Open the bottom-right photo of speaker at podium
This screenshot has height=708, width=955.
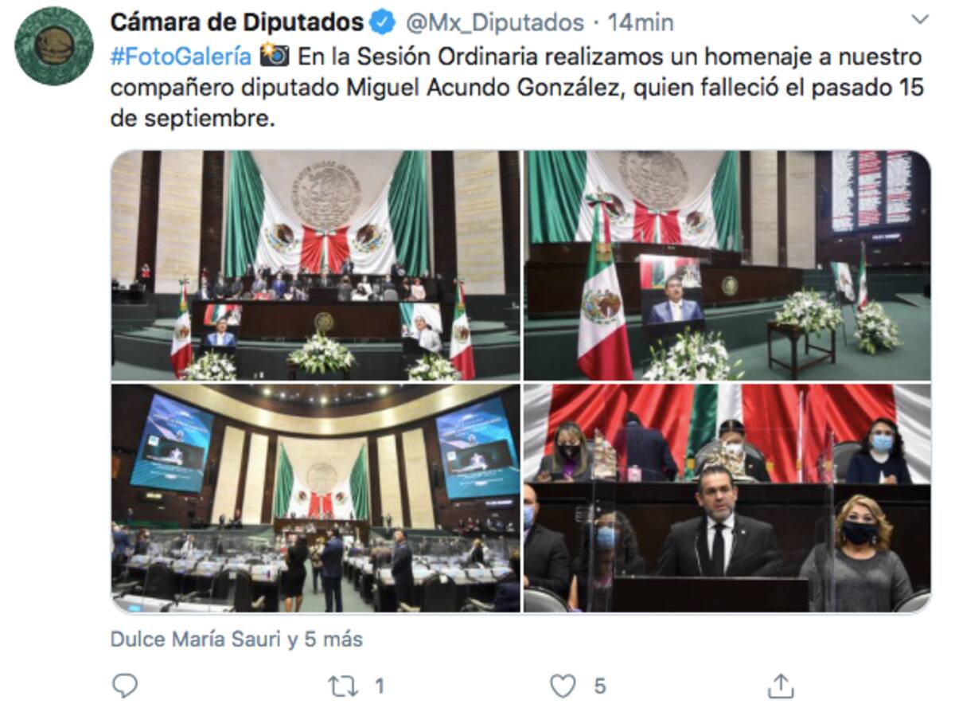[x=727, y=499]
